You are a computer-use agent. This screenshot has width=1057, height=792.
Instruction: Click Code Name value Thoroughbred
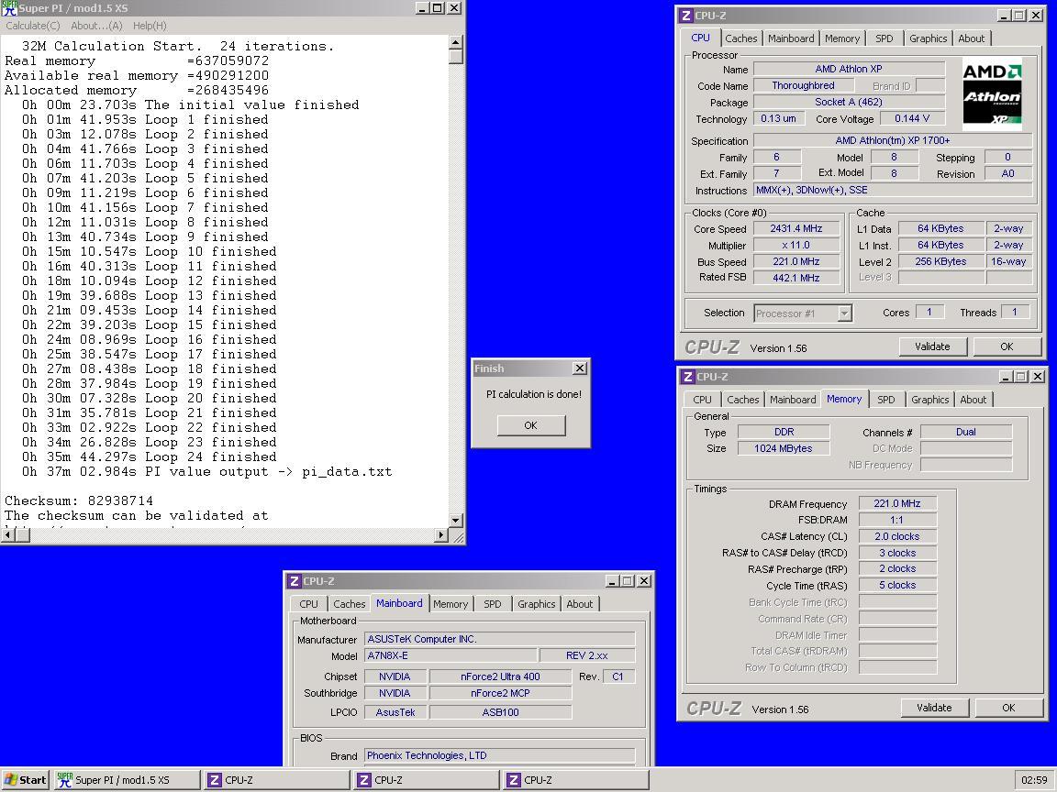click(x=803, y=85)
